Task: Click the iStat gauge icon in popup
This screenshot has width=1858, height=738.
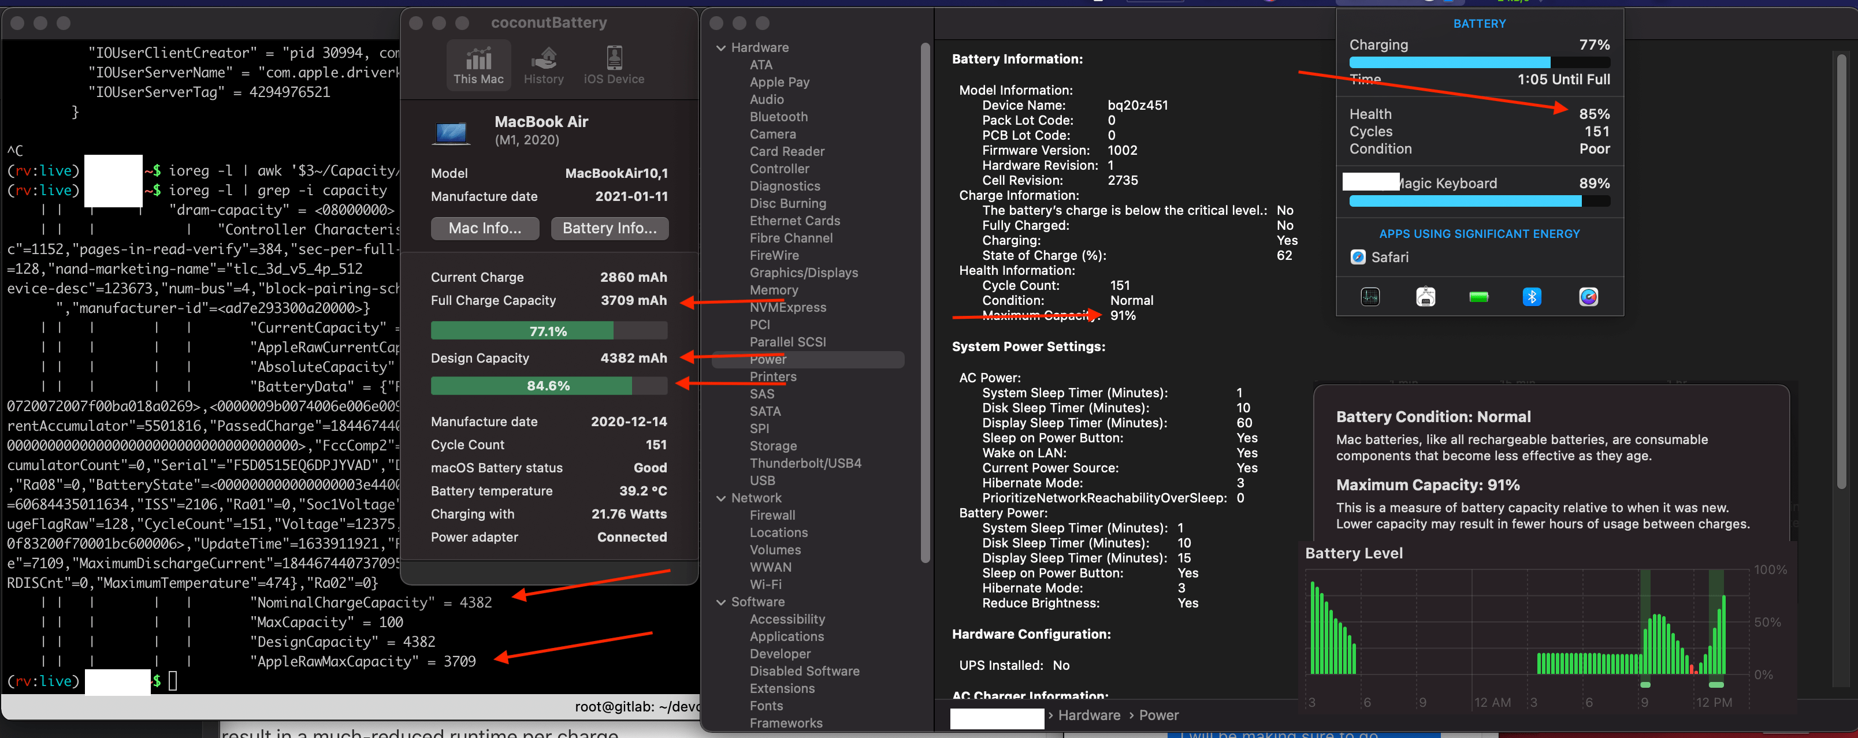Action: pyautogui.click(x=1588, y=296)
